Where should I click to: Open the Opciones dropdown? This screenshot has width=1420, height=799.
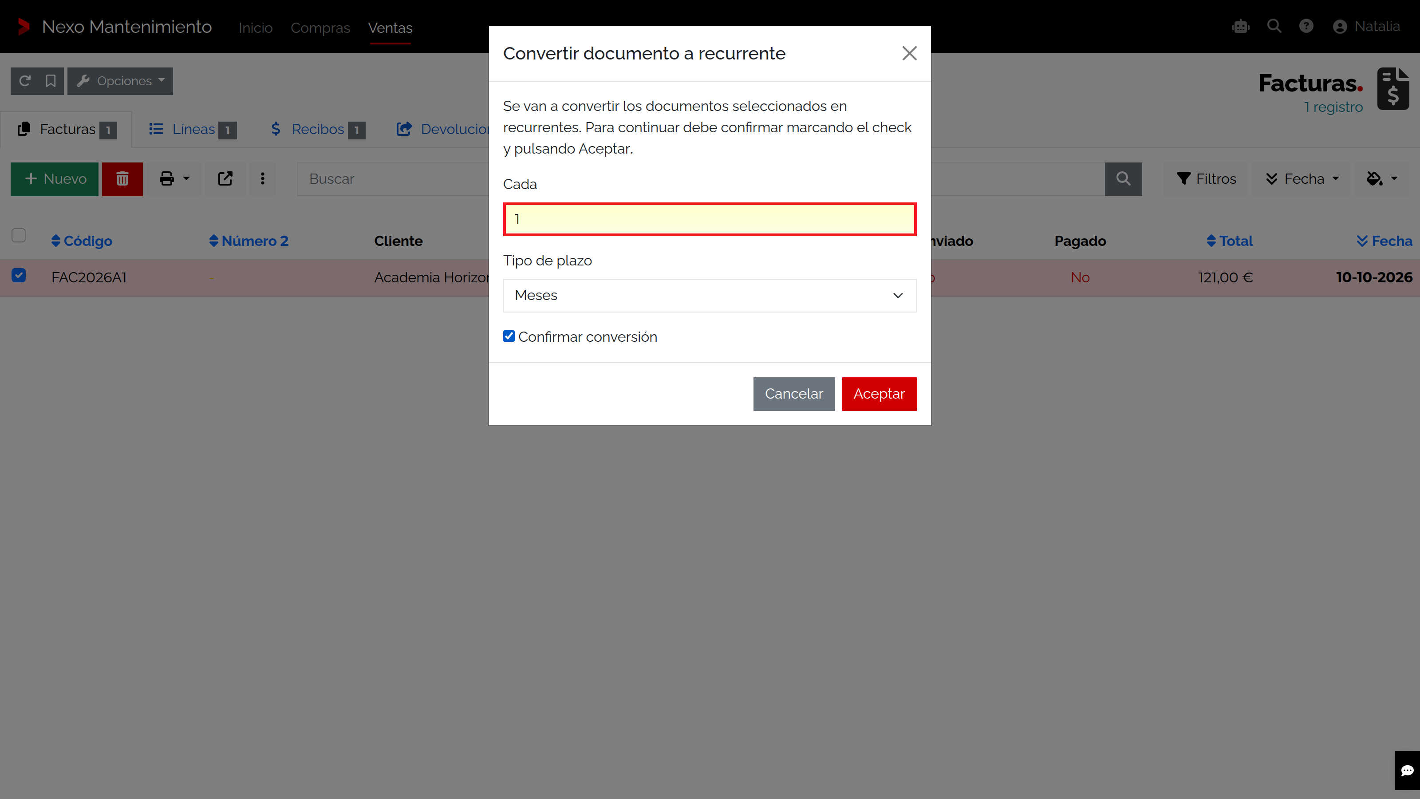[x=120, y=81]
